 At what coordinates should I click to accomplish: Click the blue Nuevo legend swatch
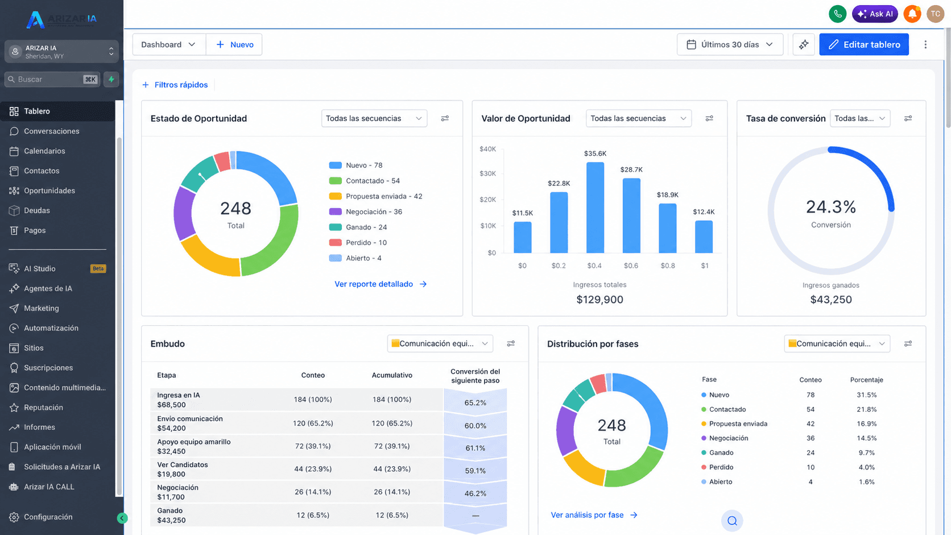336,165
